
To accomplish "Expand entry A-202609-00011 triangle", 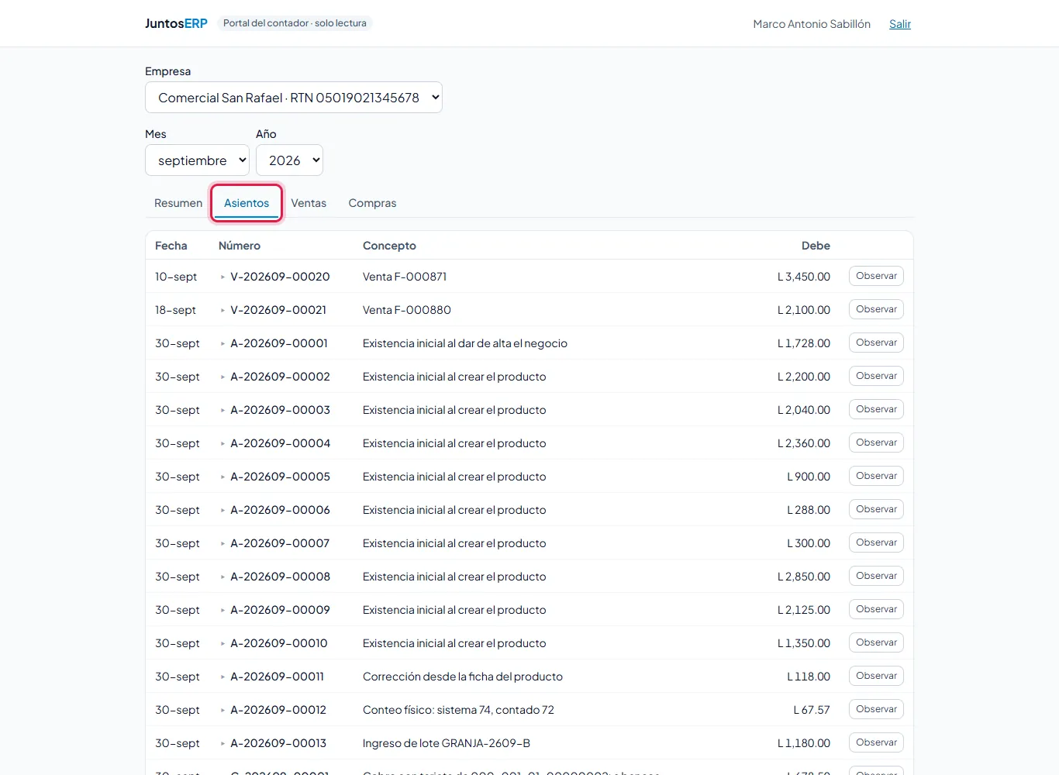I will pyautogui.click(x=222, y=677).
